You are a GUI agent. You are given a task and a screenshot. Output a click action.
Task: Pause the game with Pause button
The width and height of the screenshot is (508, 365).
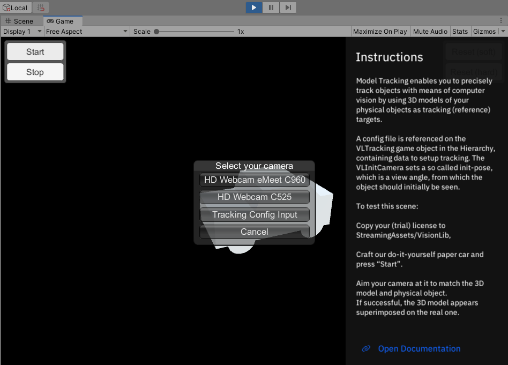[271, 8]
